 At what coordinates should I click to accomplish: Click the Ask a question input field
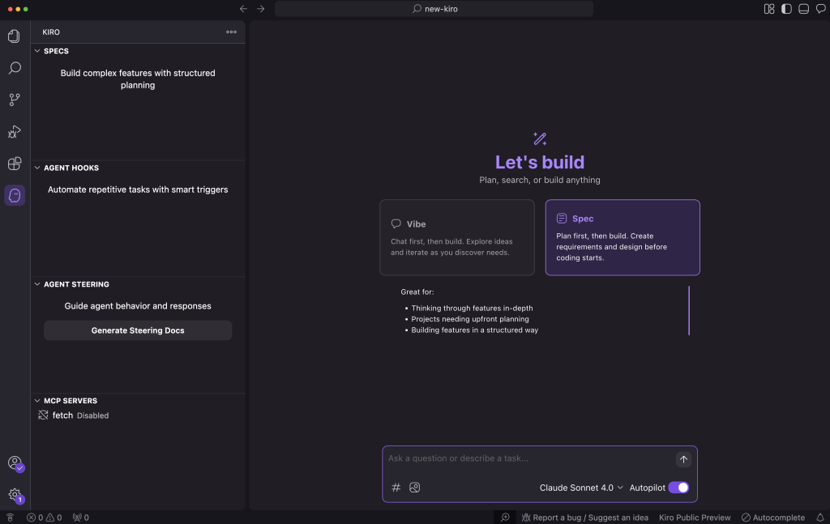[x=529, y=458]
